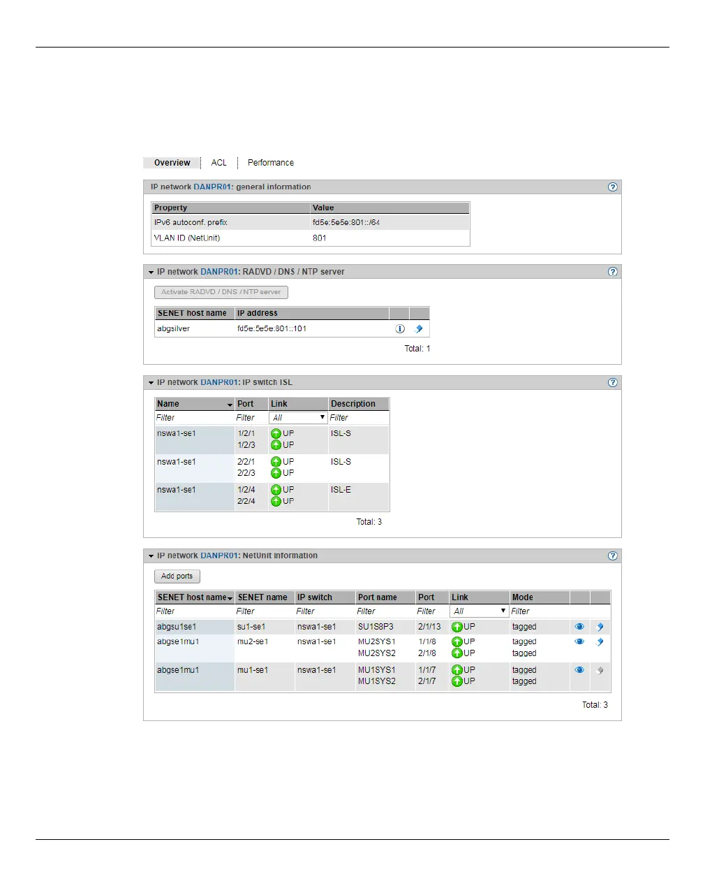Click UP status icon for MU2SYS1 port
Image resolution: width=705 pixels, height=879 pixels.
click(457, 641)
